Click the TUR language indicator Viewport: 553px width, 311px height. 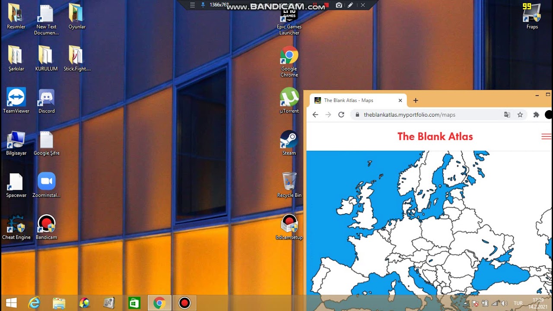[x=518, y=303]
